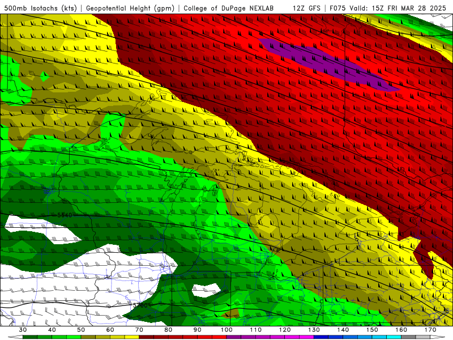Select the olive swatch right of the 50 mark
453x340 pixels.
pyautogui.click(x=88, y=337)
